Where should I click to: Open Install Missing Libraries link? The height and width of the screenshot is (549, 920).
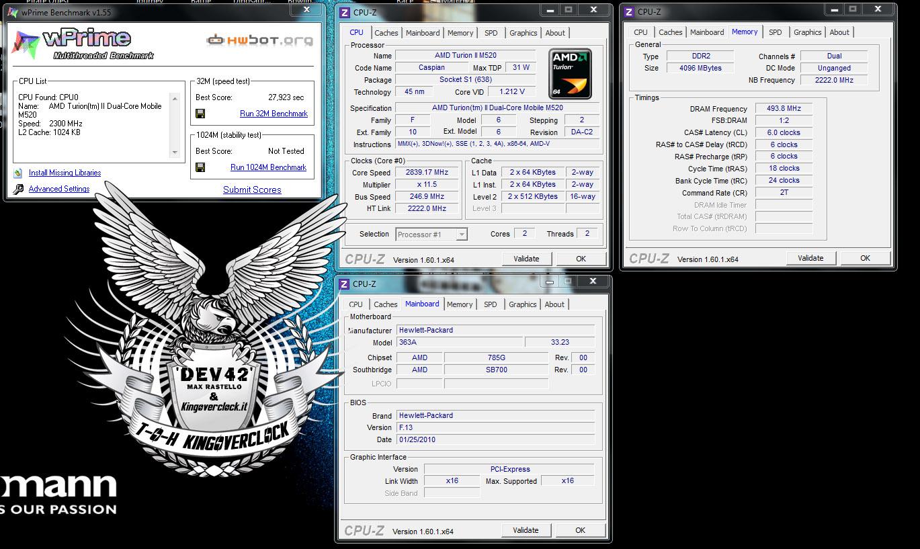[65, 173]
